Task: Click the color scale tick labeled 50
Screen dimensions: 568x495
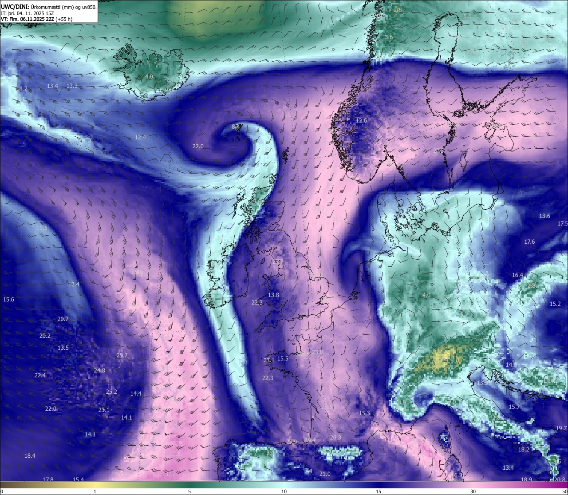Action: coord(564,491)
